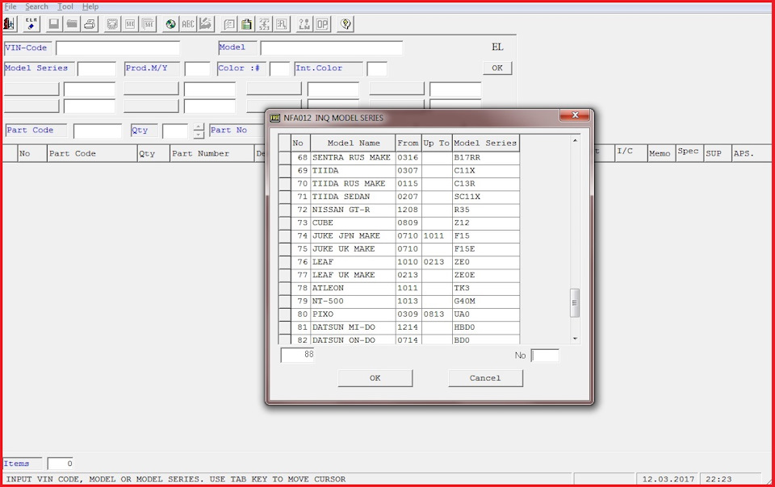The image size is (775, 487).
Task: Select row marker for 81 DATSUN MI-DO
Action: pos(284,327)
